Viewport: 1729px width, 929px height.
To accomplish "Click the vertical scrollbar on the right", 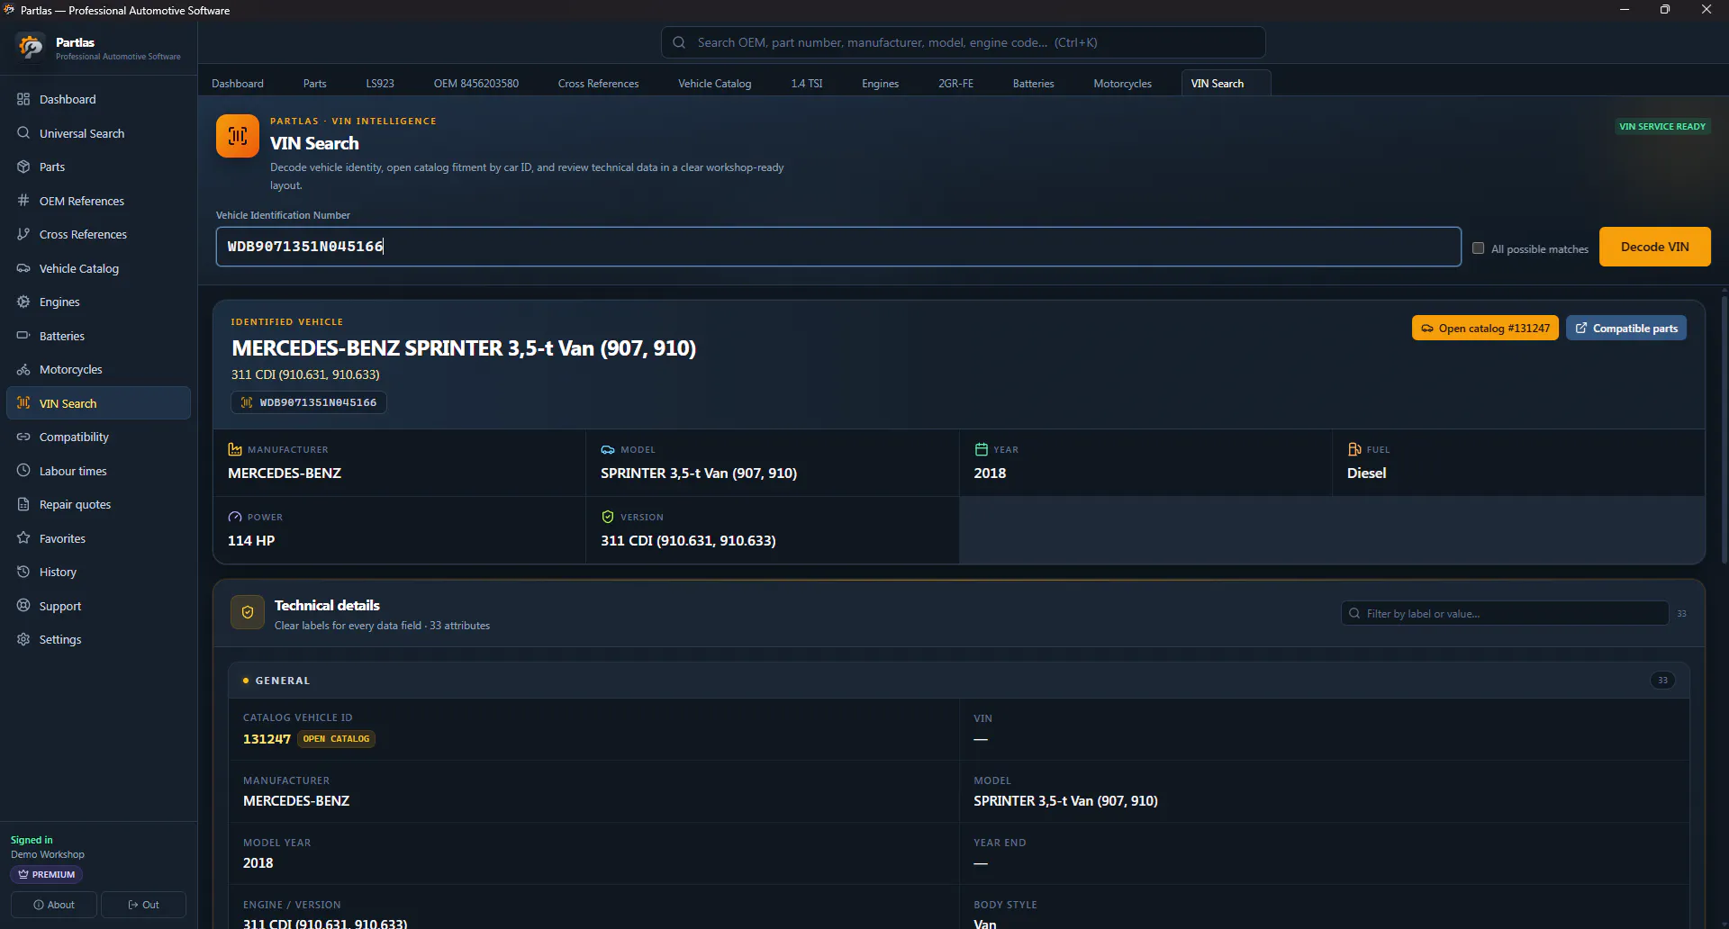I will click(1724, 430).
